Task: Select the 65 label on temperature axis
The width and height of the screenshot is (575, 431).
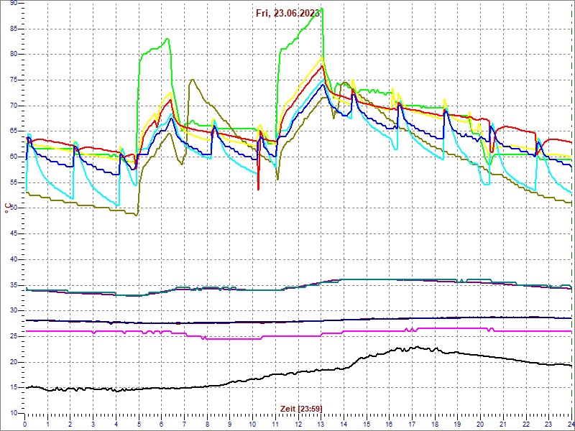Action: (x=14, y=131)
